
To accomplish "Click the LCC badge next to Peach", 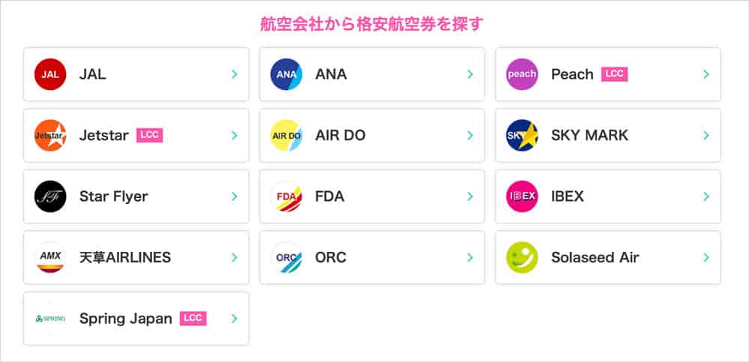I will 614,74.
